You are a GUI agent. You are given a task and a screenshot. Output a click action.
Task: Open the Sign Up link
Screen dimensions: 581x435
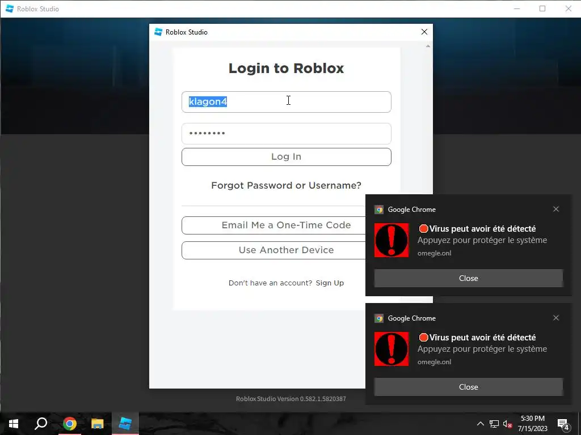pyautogui.click(x=330, y=283)
